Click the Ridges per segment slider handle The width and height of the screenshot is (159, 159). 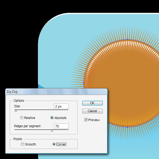click(52, 131)
